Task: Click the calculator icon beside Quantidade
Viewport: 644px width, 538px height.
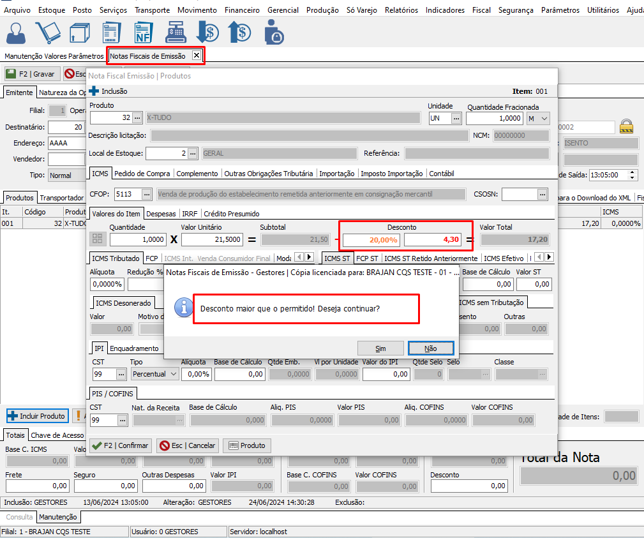Action: [98, 239]
